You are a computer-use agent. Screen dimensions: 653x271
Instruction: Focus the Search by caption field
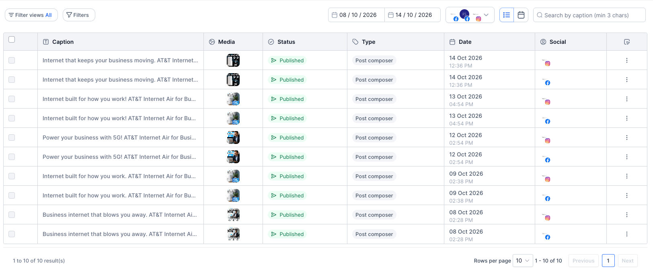pyautogui.click(x=589, y=15)
